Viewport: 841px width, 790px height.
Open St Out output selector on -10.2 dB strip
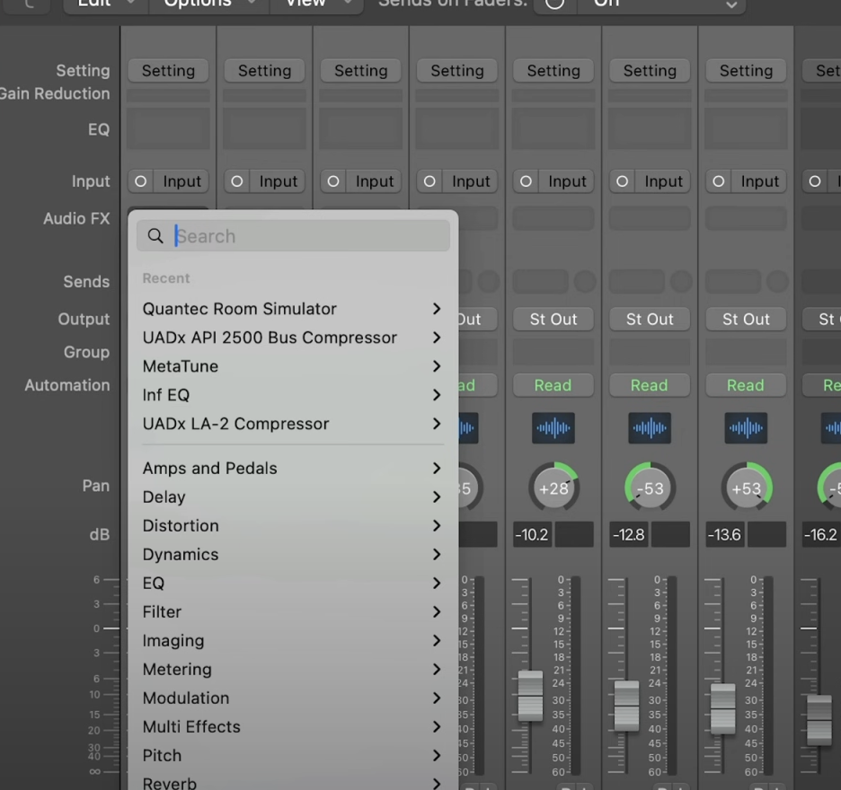553,319
